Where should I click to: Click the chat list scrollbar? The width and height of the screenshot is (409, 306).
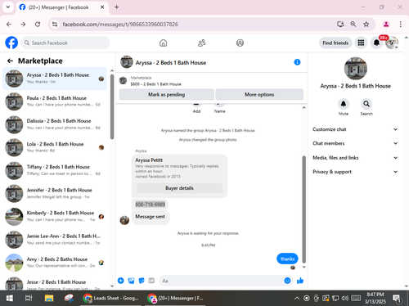[112, 106]
